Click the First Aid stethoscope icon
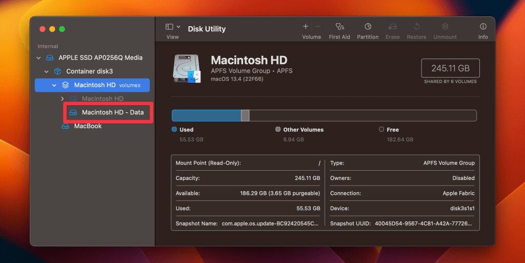This screenshot has height=263, width=525. (339, 27)
